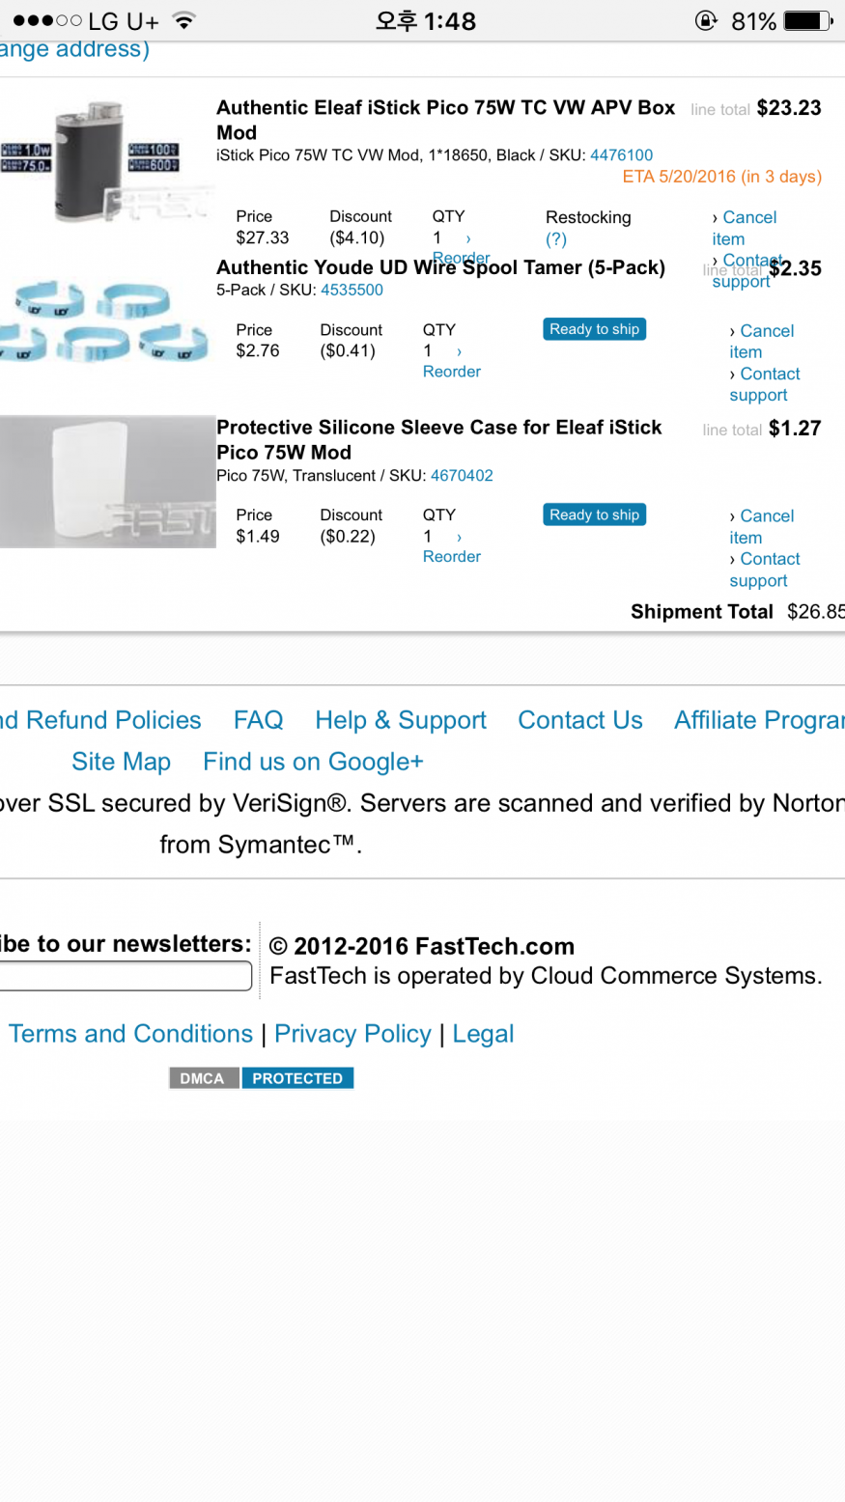Open the Silicone Sleeve Case product image
The height and width of the screenshot is (1502, 845).
(107, 482)
